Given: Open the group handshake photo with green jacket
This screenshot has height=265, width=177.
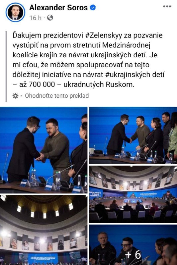Looking at the screenshot, I should coord(133,135).
